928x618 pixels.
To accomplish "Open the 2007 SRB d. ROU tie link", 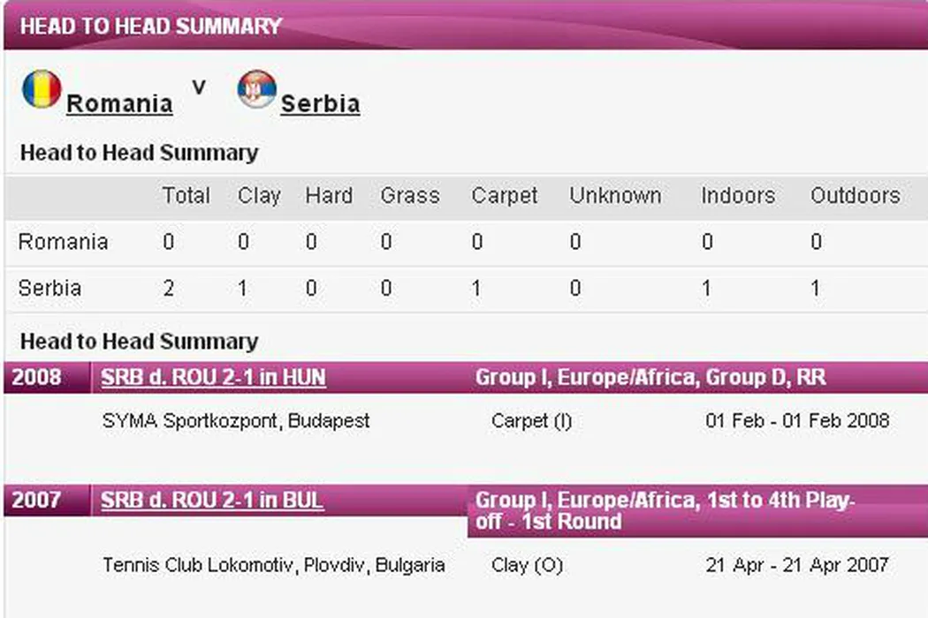I will (212, 501).
